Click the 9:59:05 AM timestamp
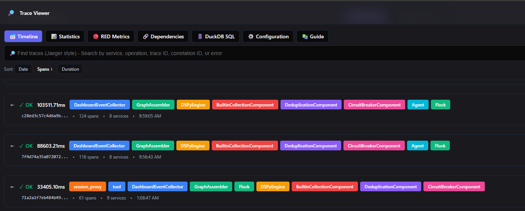525x211 pixels. tap(150, 116)
